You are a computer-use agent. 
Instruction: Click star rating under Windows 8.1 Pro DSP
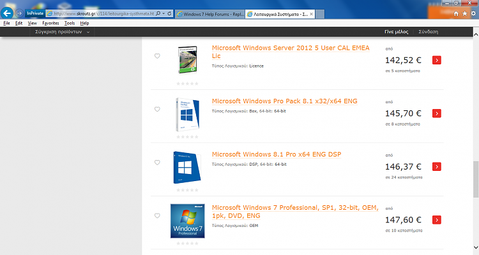pyautogui.click(x=187, y=190)
